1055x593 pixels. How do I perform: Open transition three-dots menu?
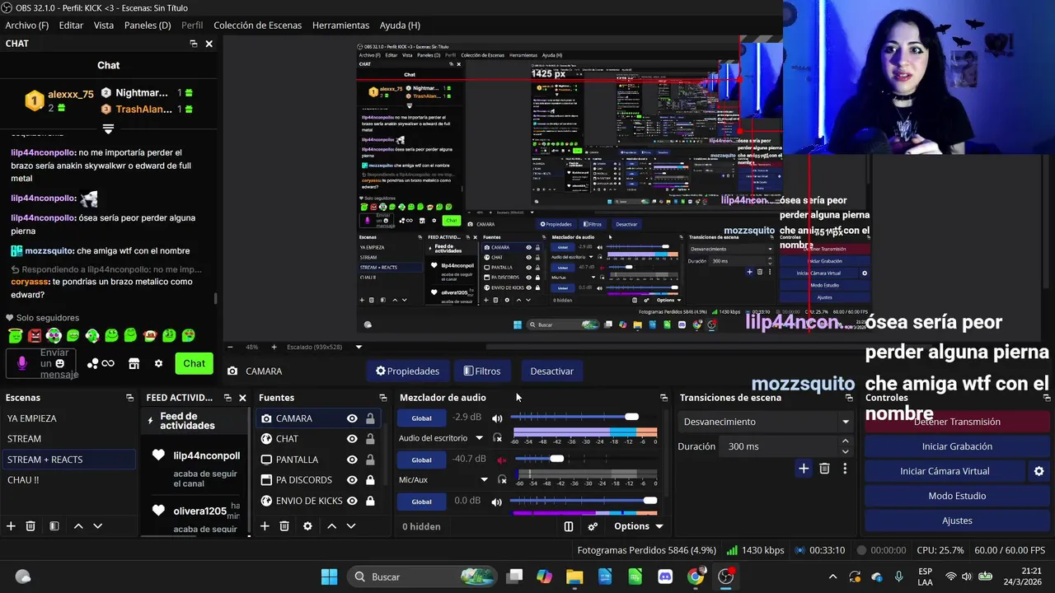click(x=845, y=469)
